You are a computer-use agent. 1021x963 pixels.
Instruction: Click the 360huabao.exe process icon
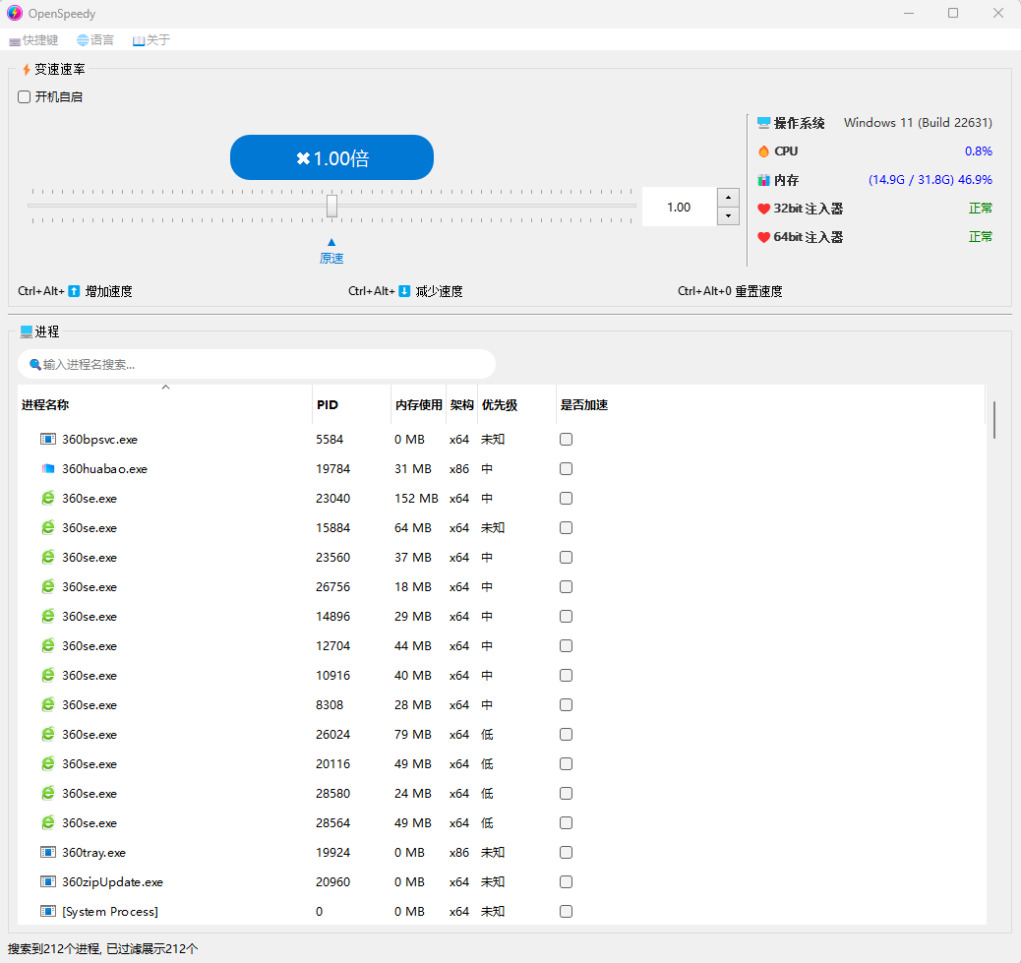48,469
